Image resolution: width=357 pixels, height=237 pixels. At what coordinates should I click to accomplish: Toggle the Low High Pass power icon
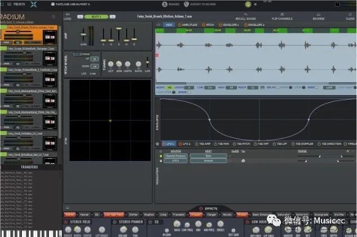pyautogui.click(x=247, y=222)
